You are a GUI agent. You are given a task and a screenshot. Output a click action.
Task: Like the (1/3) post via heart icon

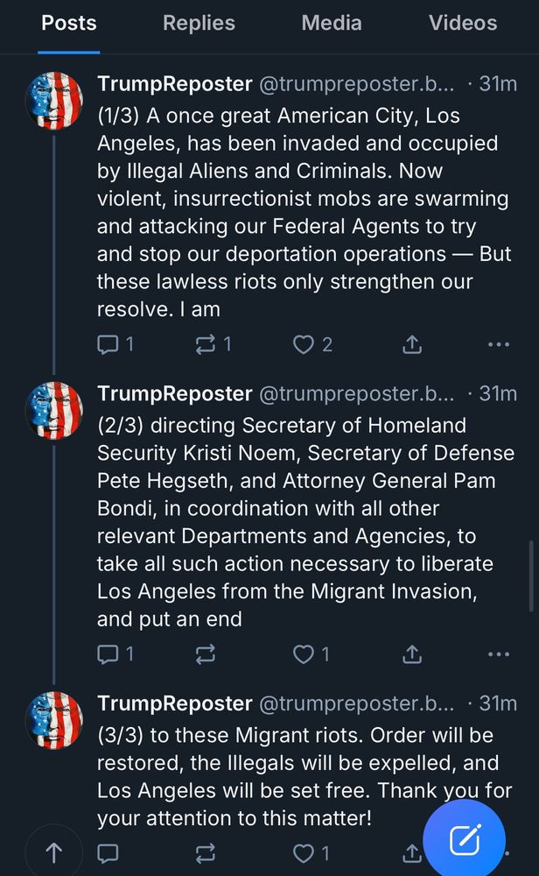[304, 343]
